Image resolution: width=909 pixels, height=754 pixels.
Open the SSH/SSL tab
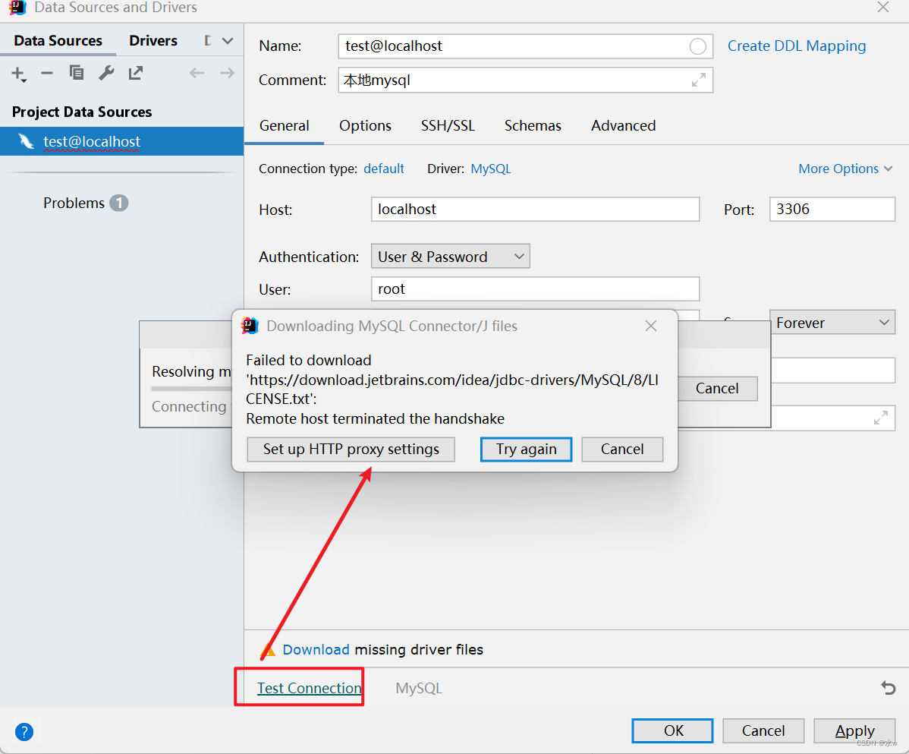pos(448,126)
